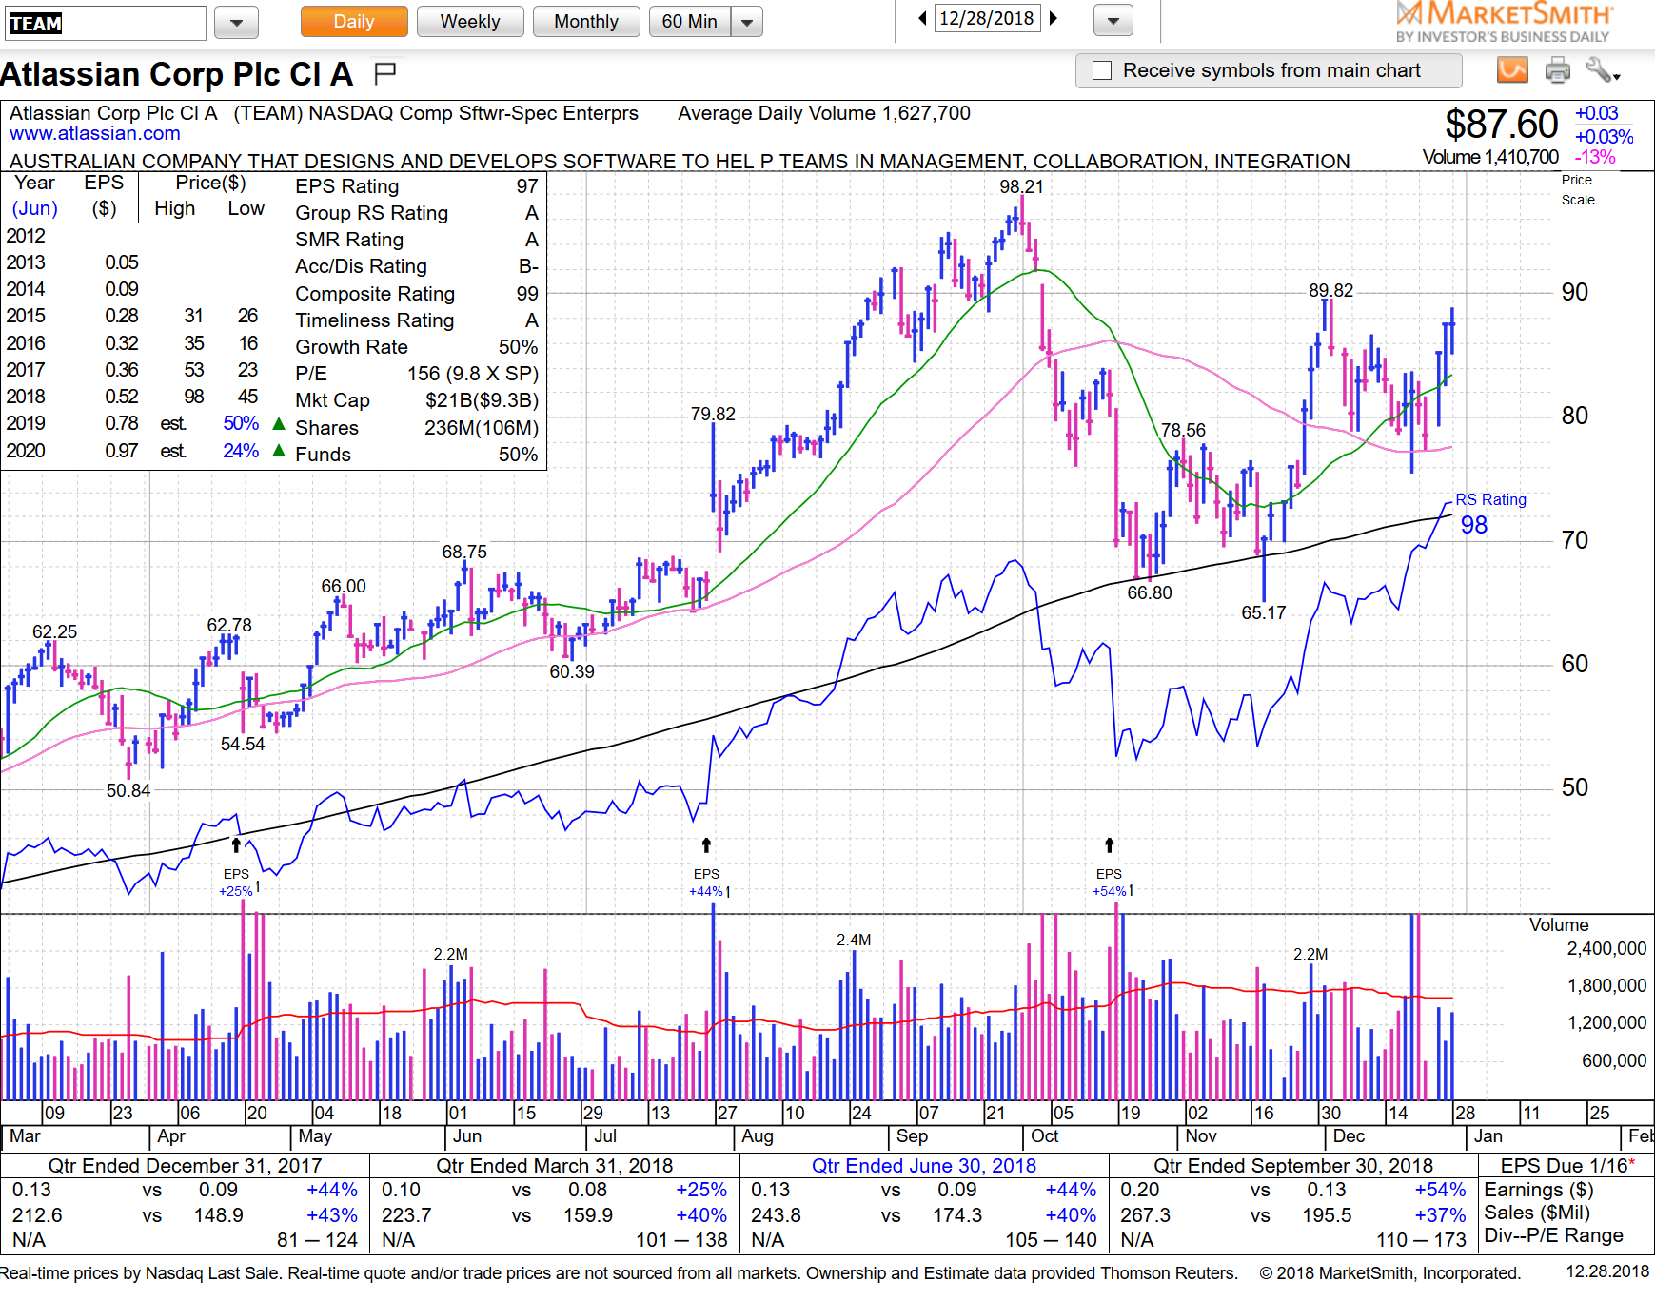The width and height of the screenshot is (1655, 1300).
Task: Enable Receive symbols from main chart
Action: (x=1101, y=70)
